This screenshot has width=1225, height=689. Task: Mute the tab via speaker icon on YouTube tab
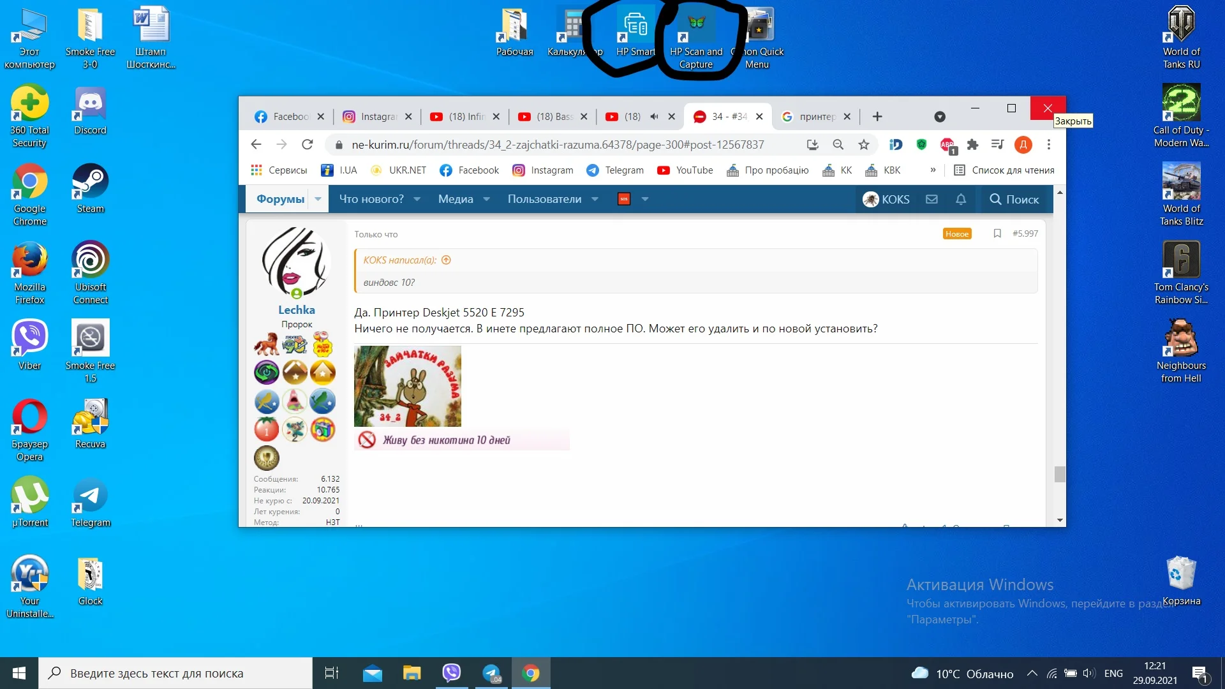[x=654, y=117]
